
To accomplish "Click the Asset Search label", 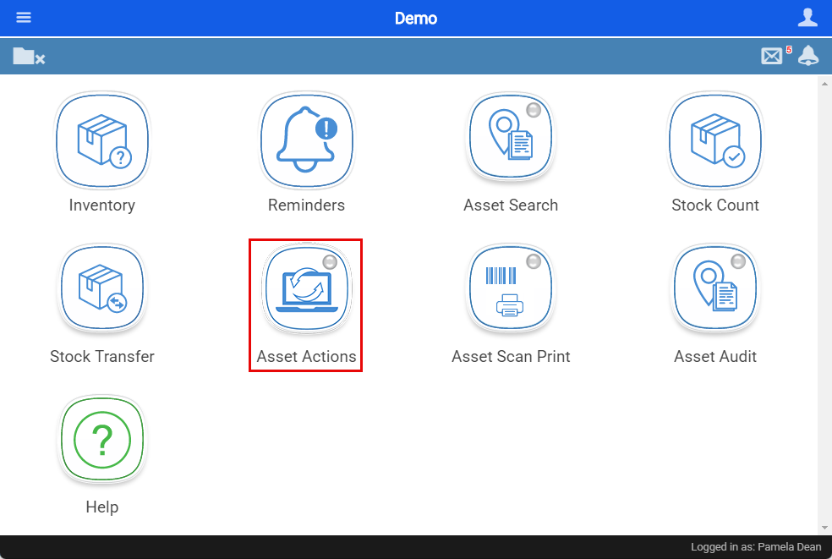I will (x=511, y=205).
